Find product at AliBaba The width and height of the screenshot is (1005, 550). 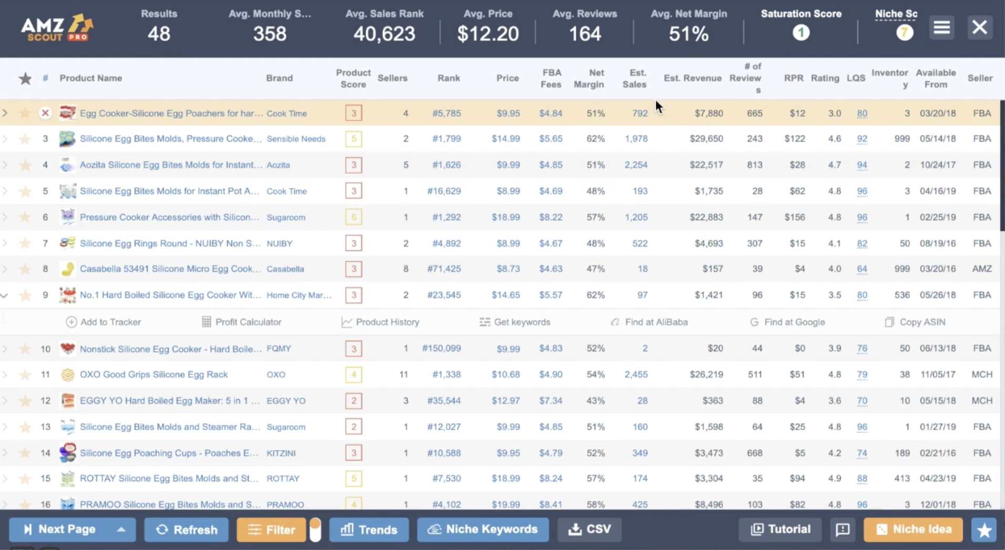[649, 322]
